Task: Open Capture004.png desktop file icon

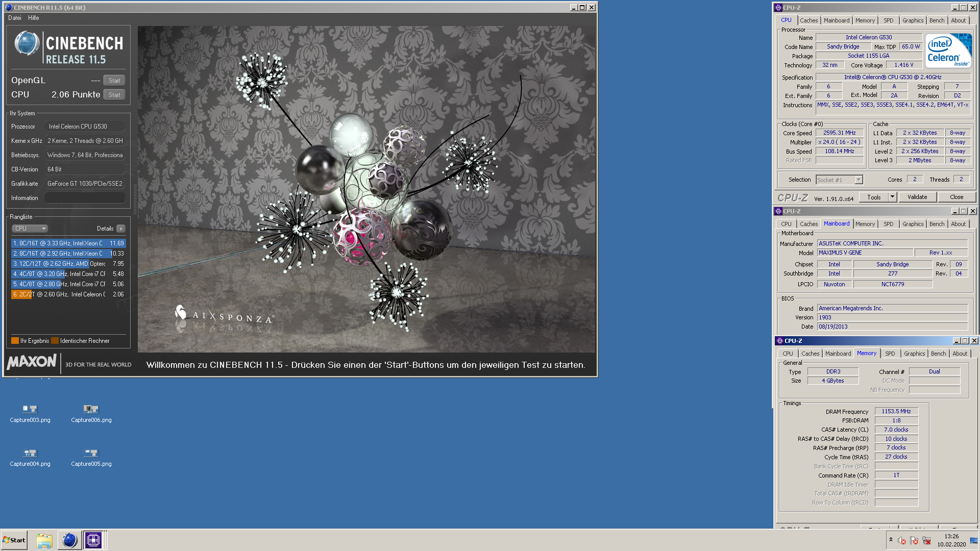Action: pyautogui.click(x=30, y=458)
